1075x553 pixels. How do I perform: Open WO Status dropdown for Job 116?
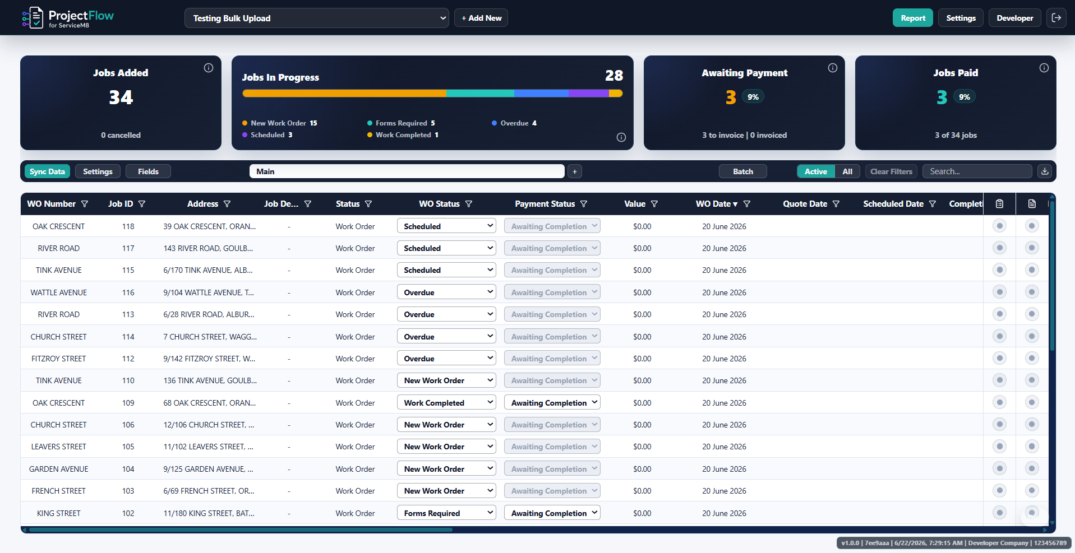click(x=446, y=292)
